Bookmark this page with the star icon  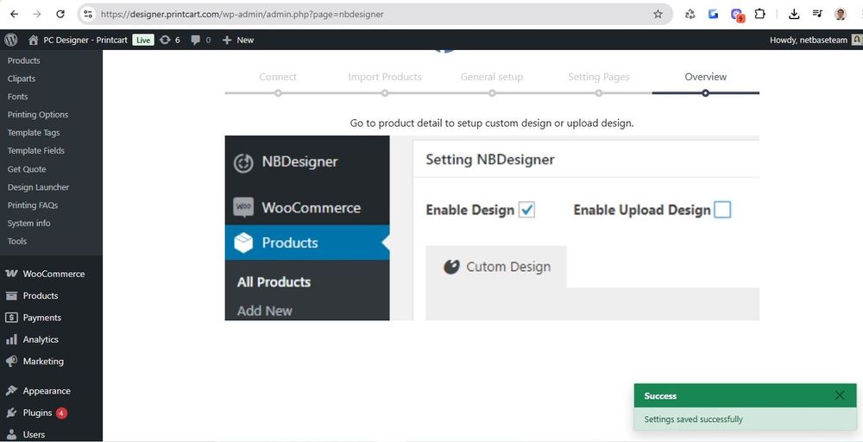point(658,14)
